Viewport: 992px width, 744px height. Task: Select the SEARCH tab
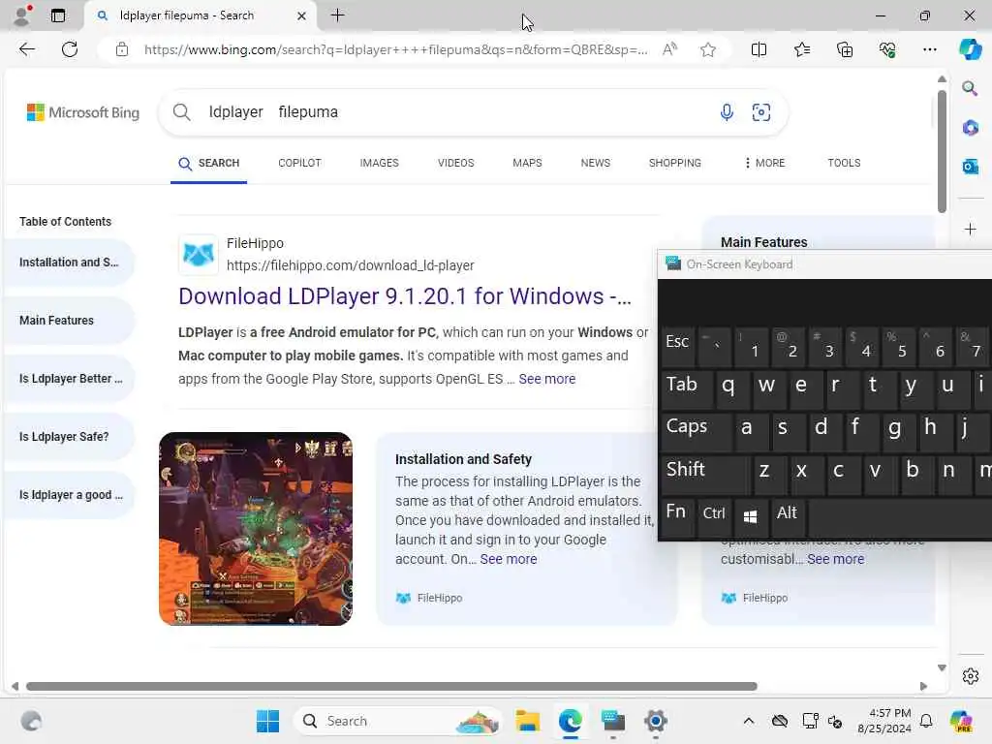[x=209, y=163]
